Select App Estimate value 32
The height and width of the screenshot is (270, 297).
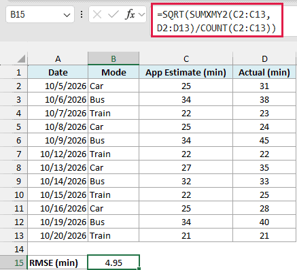point(186,181)
